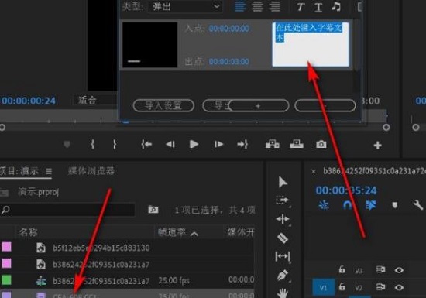426x298 pixels.
Task: Click 导入设置 button
Action: pyautogui.click(x=163, y=105)
